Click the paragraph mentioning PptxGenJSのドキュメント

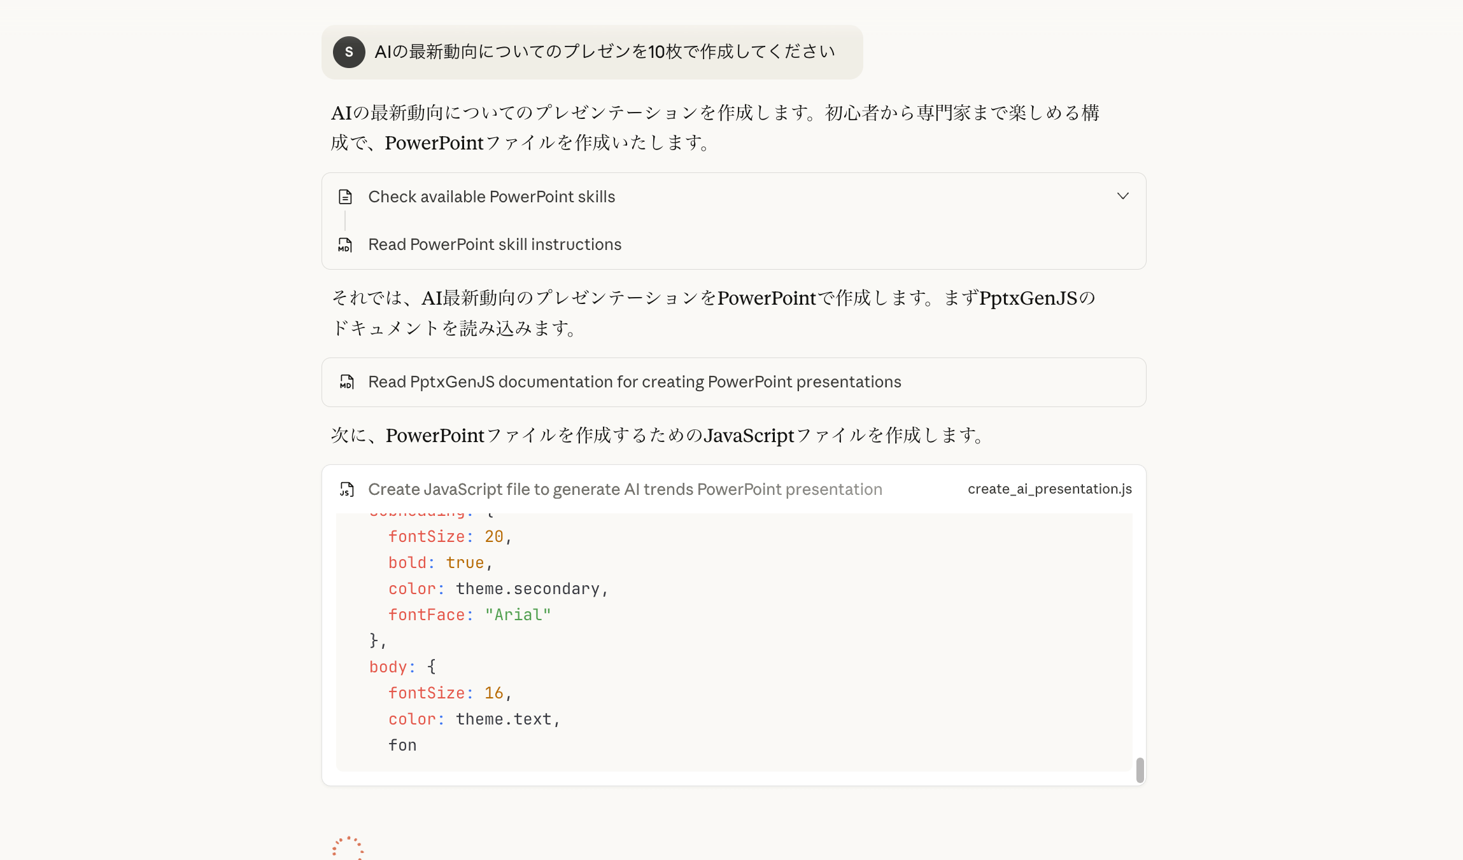click(714, 312)
